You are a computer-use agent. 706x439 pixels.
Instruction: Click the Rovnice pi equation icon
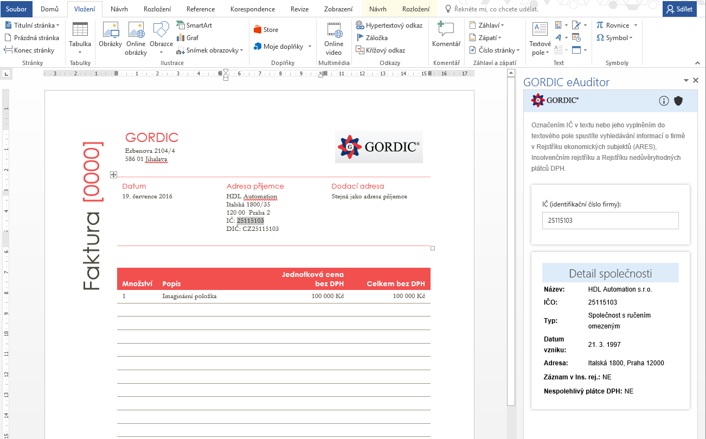pos(600,25)
